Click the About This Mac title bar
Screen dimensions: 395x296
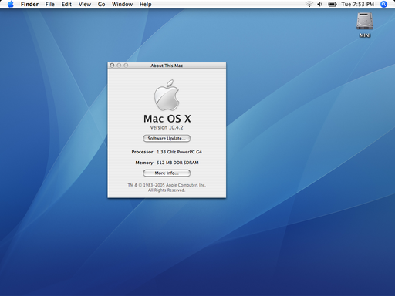coord(167,66)
